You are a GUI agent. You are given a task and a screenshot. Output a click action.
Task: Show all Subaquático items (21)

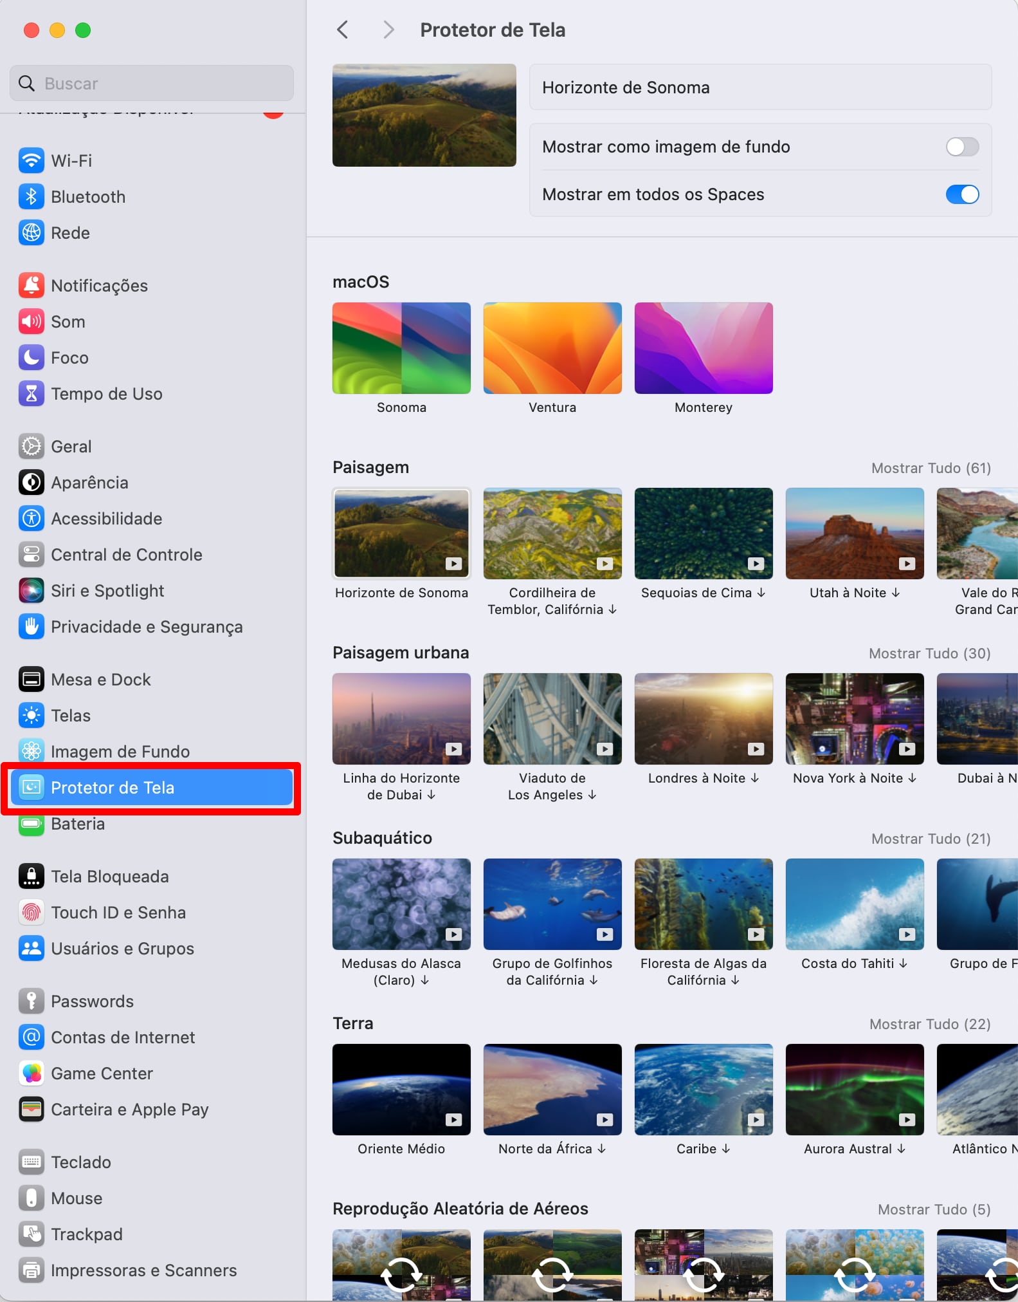[931, 839]
